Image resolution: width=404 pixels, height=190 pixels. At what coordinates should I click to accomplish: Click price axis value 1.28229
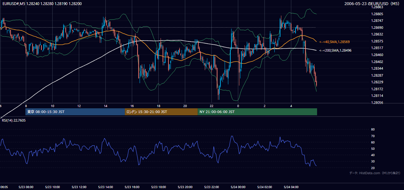click(377, 82)
